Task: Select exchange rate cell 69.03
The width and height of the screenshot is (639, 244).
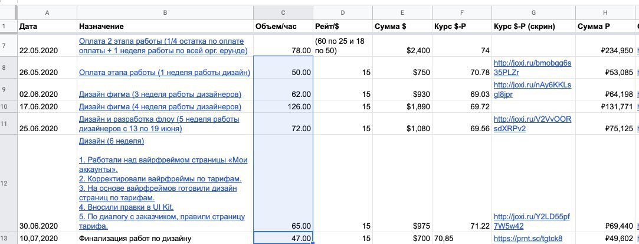Action: 461,89
